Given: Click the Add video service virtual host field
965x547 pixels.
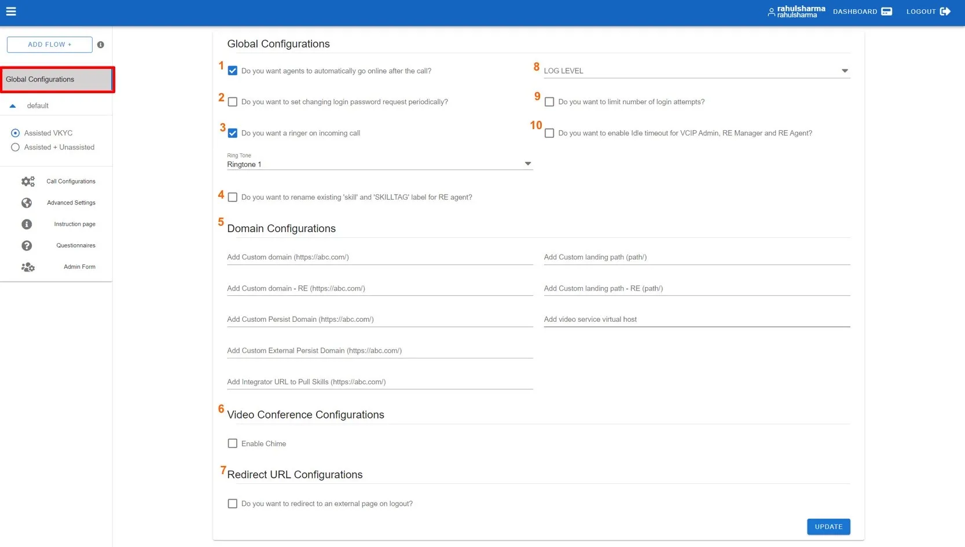Looking at the screenshot, I should [x=697, y=320].
